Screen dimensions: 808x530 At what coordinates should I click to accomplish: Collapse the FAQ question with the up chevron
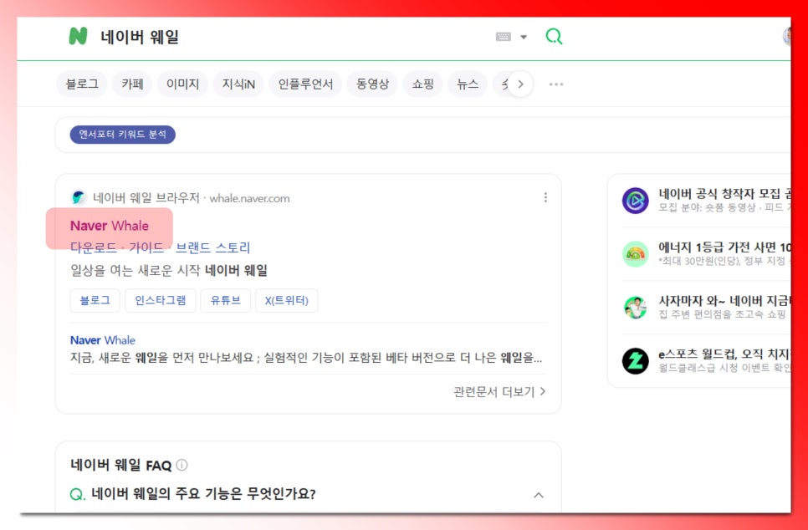click(x=539, y=495)
